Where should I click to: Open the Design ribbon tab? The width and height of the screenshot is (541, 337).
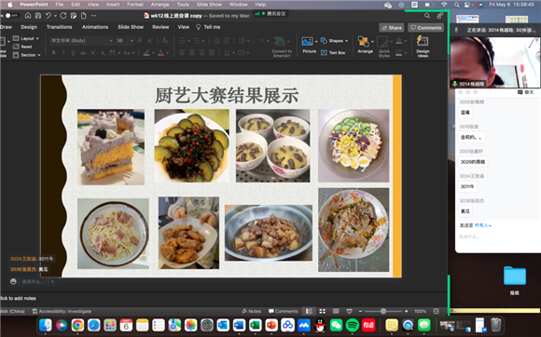(x=29, y=27)
